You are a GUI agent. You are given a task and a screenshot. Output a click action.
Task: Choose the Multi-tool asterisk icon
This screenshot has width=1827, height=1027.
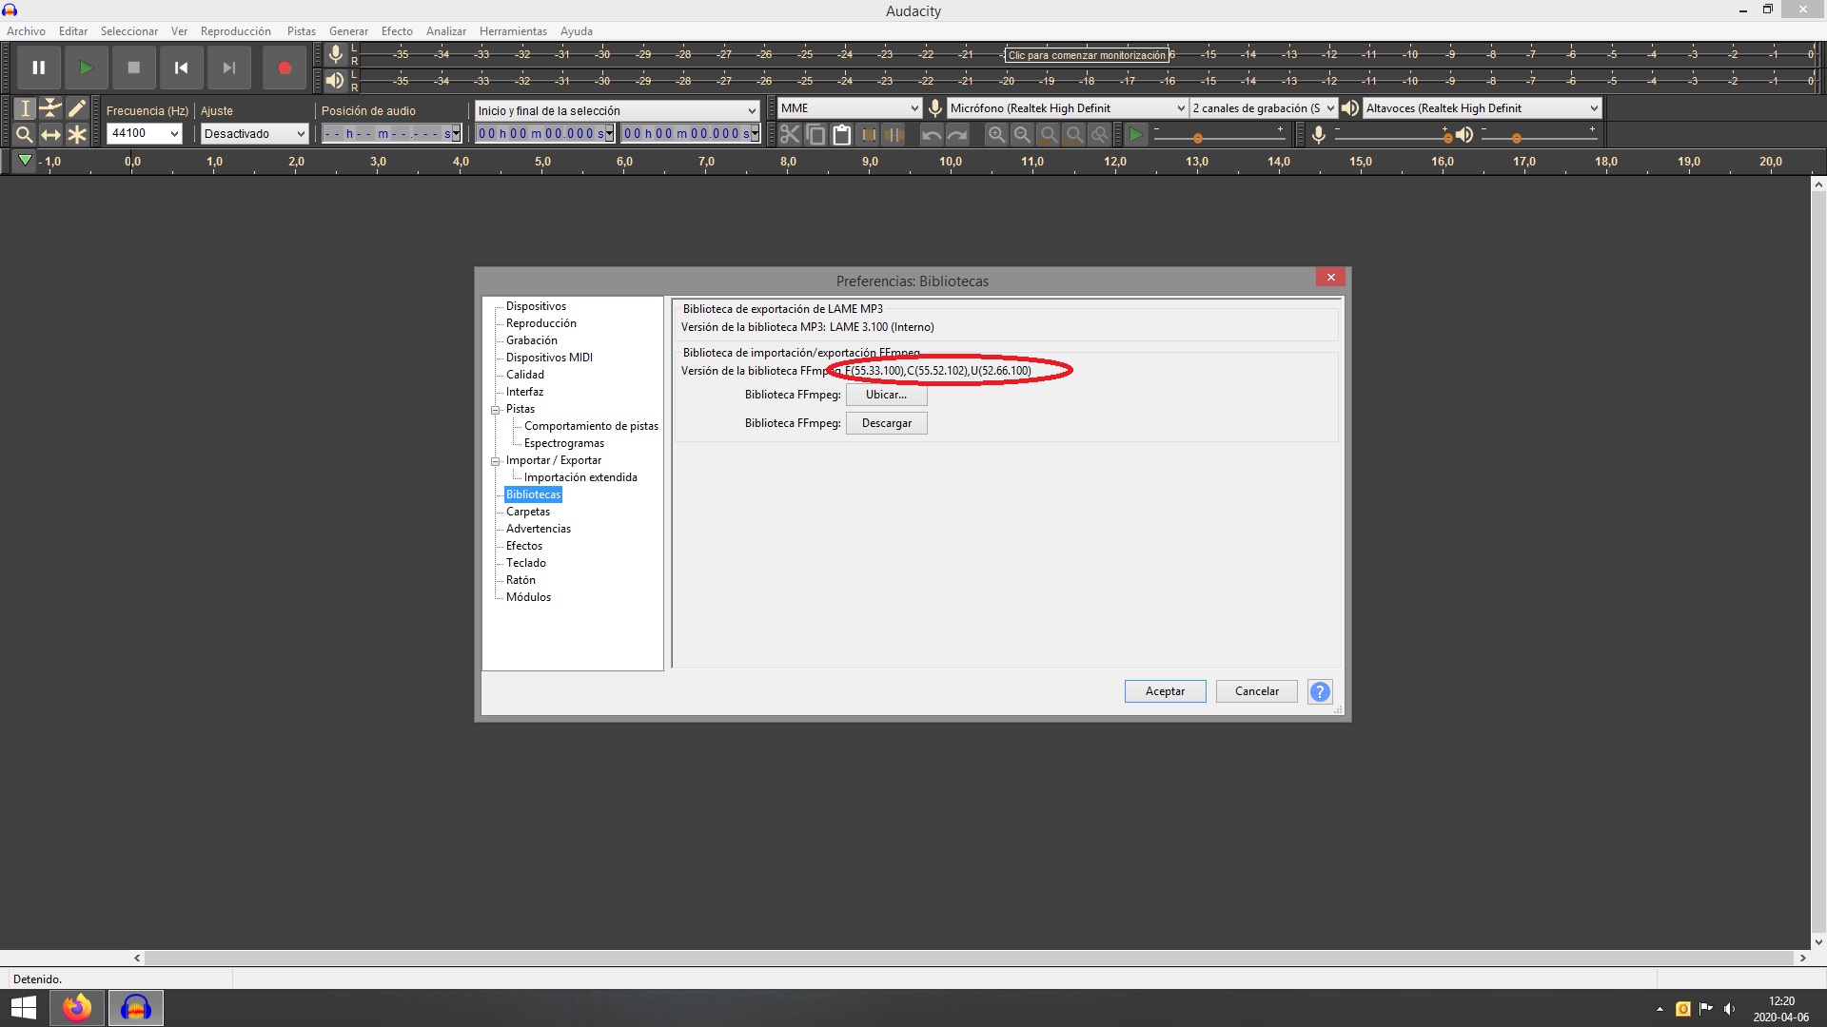77,134
